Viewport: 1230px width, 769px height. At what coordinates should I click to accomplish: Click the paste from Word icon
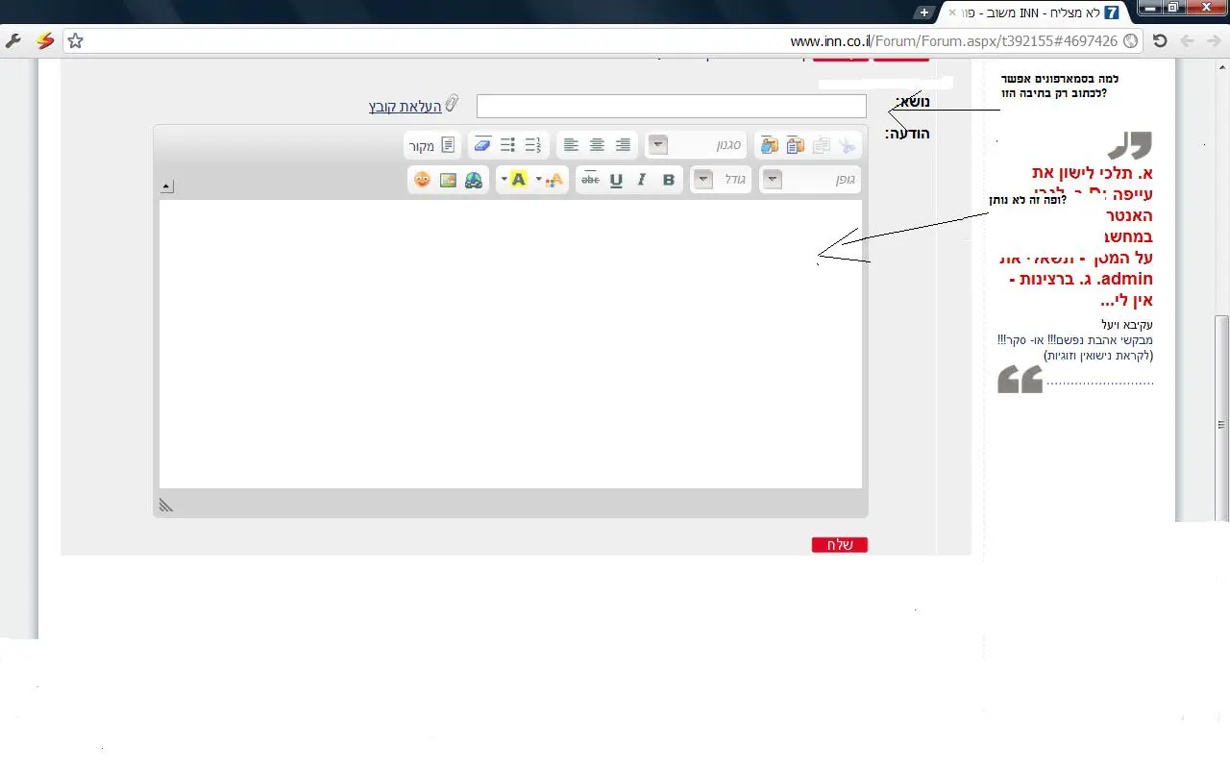769,145
